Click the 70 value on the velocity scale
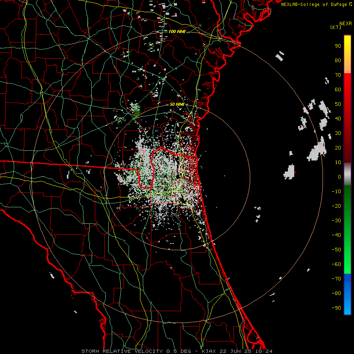Screen dimensions: 354x354 pyautogui.click(x=338, y=75)
